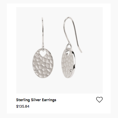The image size is (118, 118).
Task: Click the jump ring loop on right earring
Action: click(68, 47)
